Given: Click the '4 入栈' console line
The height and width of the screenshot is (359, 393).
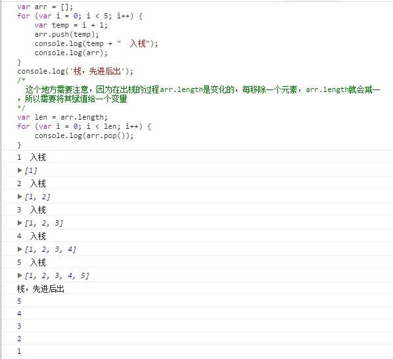Looking at the screenshot, I should [32, 236].
